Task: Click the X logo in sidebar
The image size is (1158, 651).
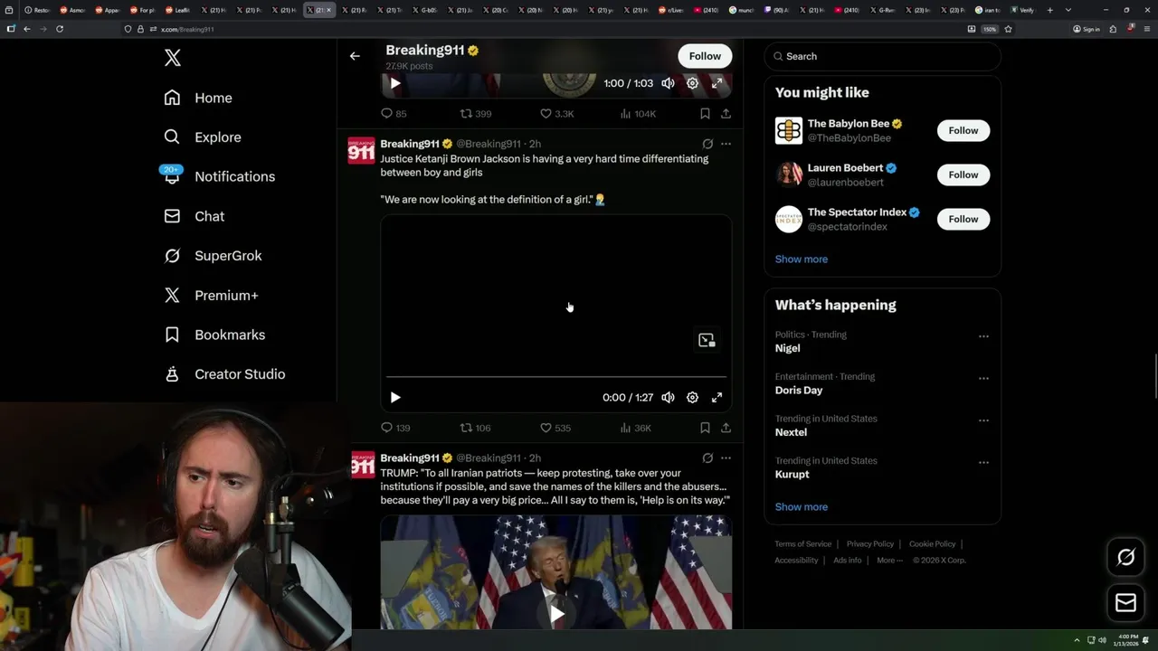Action: [x=173, y=59]
